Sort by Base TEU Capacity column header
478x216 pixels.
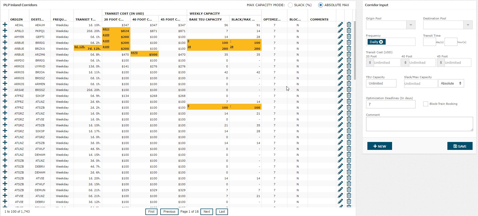(205, 19)
